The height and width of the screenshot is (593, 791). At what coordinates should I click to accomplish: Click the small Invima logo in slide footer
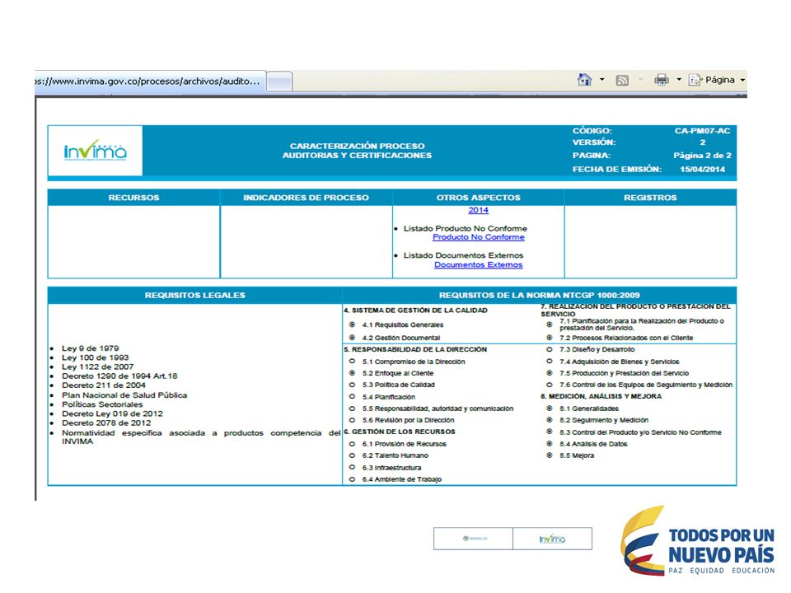pyautogui.click(x=552, y=539)
